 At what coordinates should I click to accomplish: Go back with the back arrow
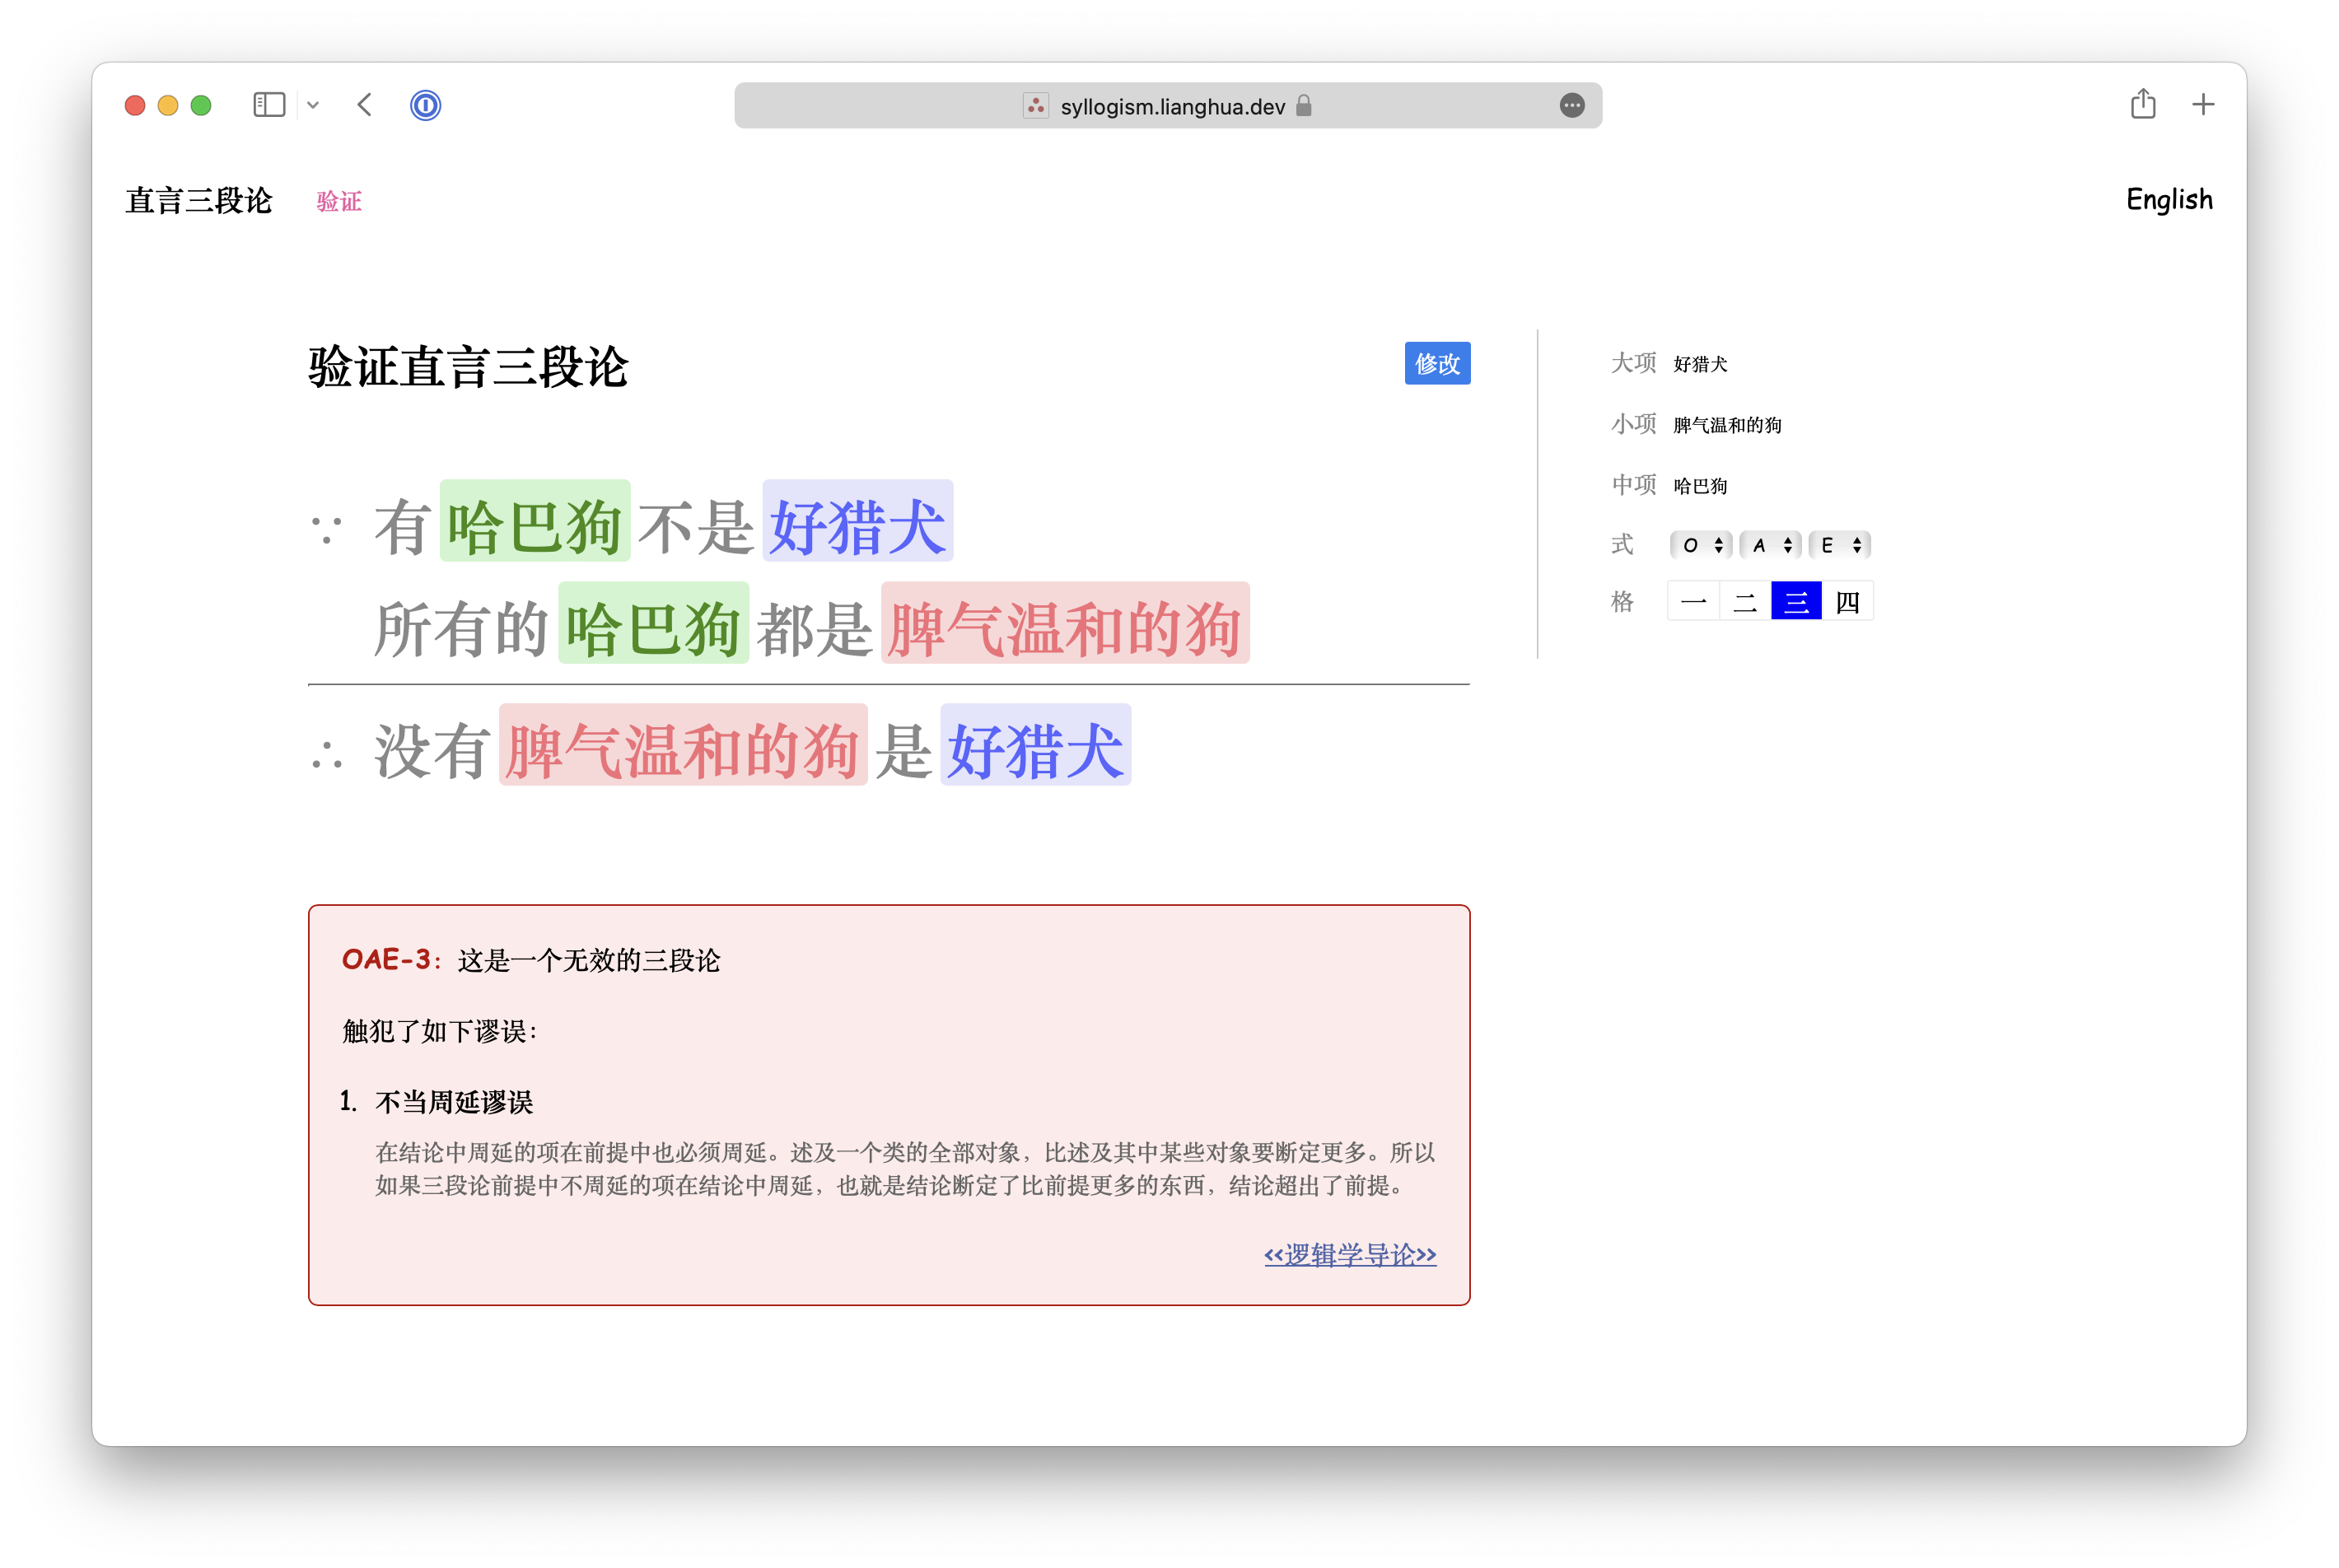(x=365, y=105)
